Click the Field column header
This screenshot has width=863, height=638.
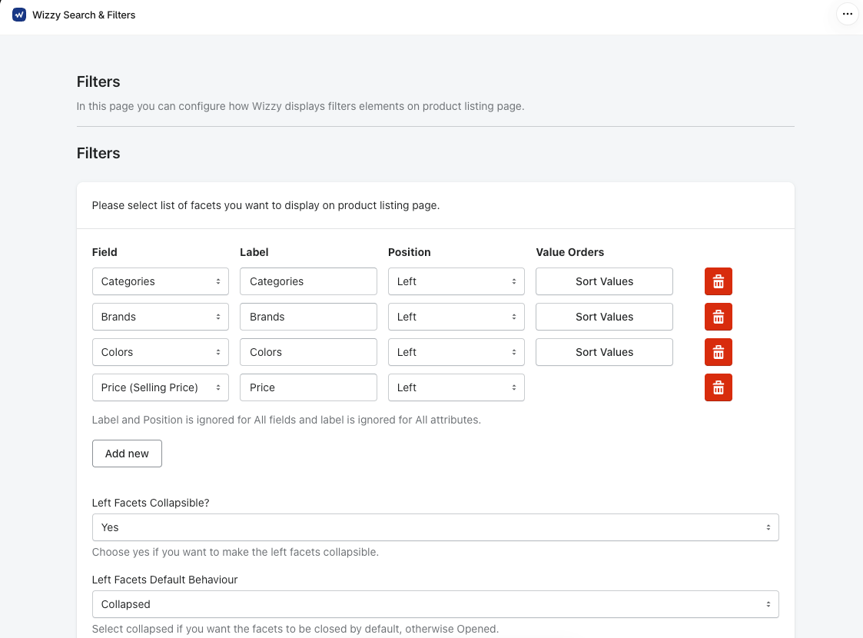click(105, 252)
